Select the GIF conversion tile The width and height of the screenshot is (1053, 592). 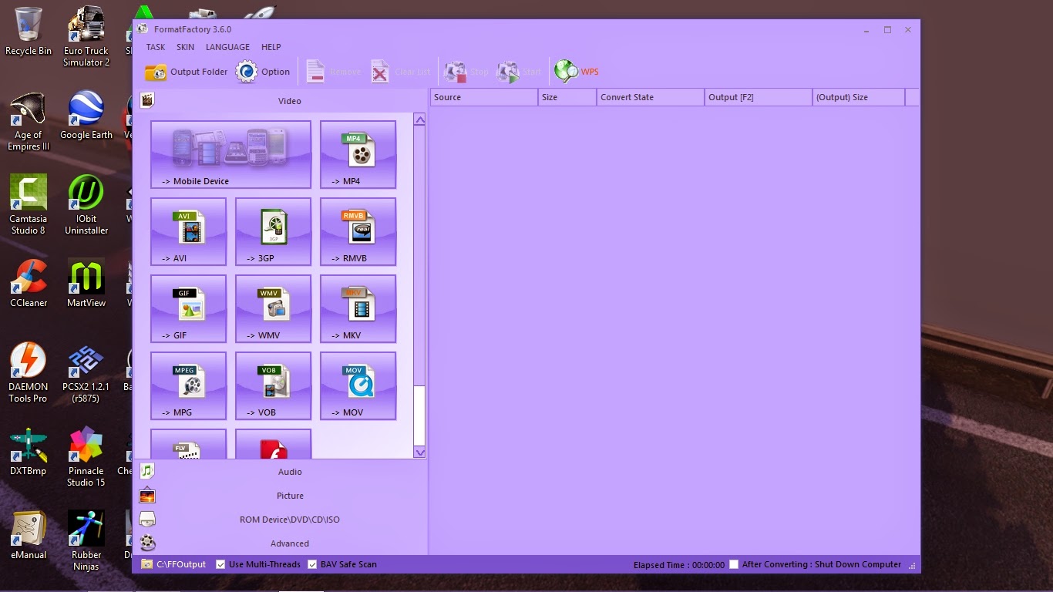coord(189,308)
